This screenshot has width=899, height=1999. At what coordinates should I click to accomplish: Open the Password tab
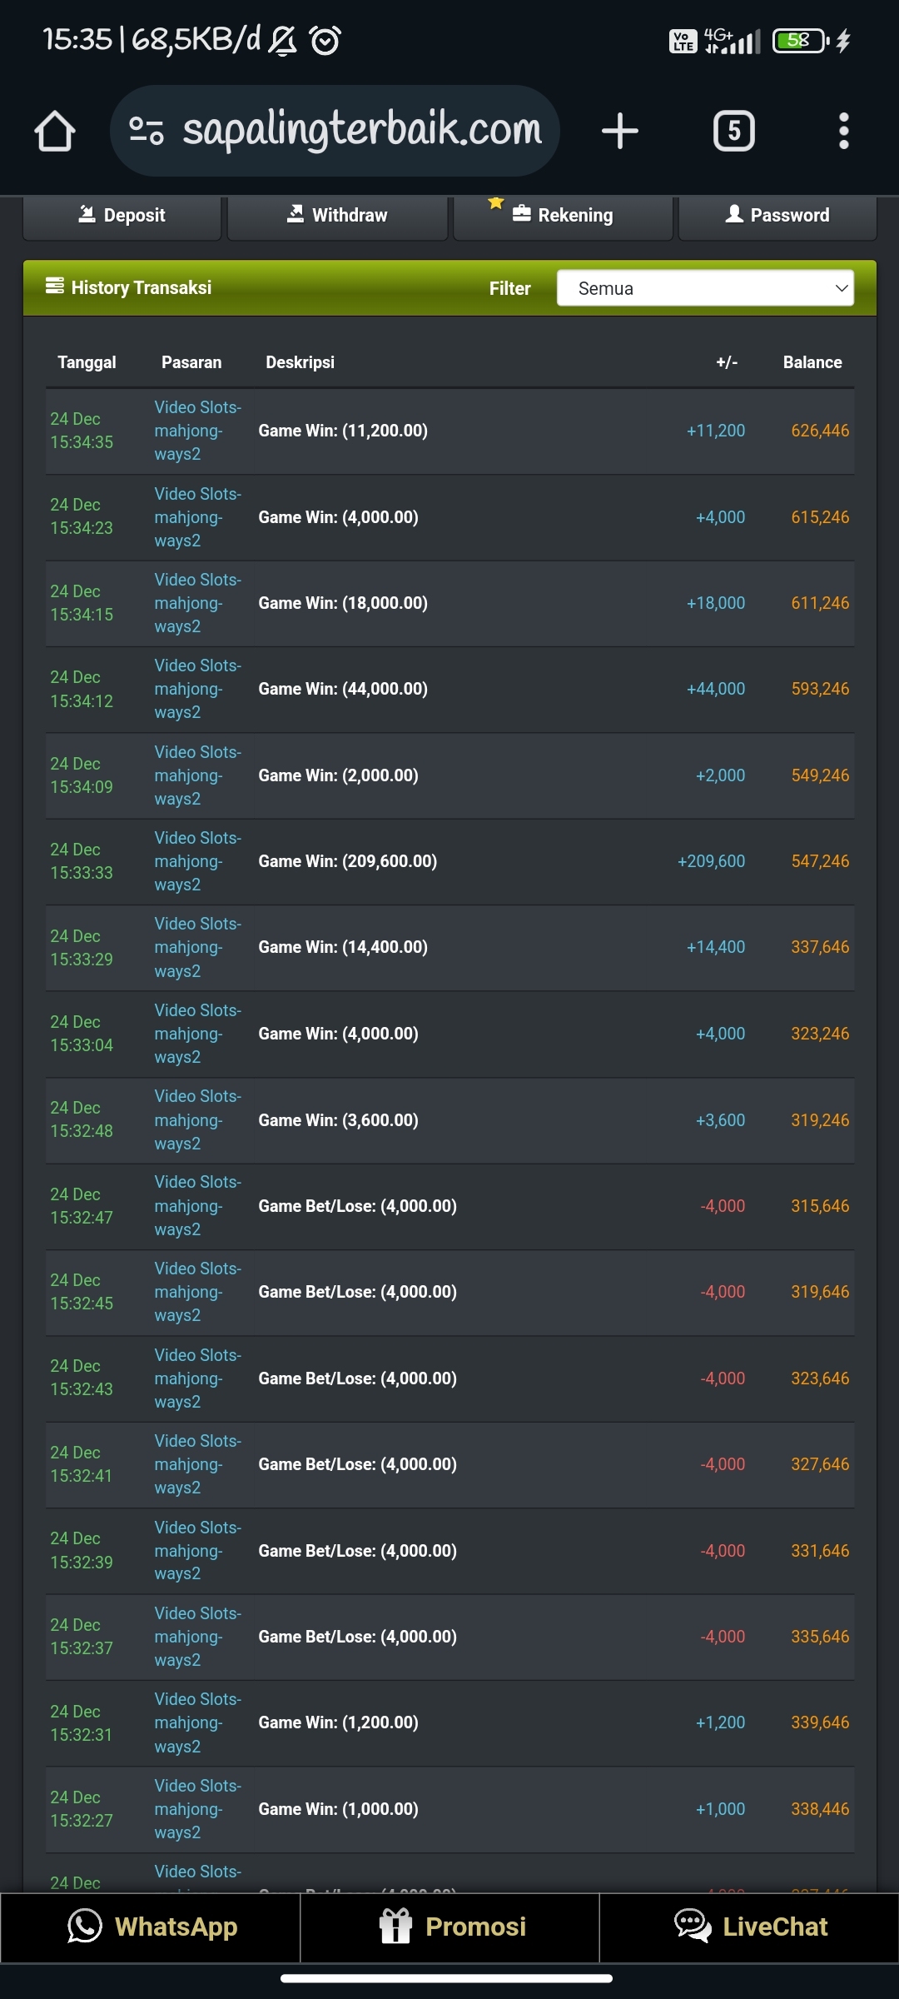coord(777,216)
